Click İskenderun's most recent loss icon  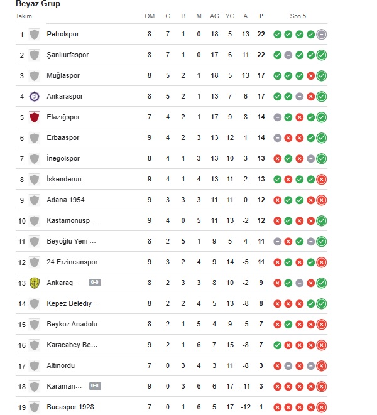[x=322, y=179]
